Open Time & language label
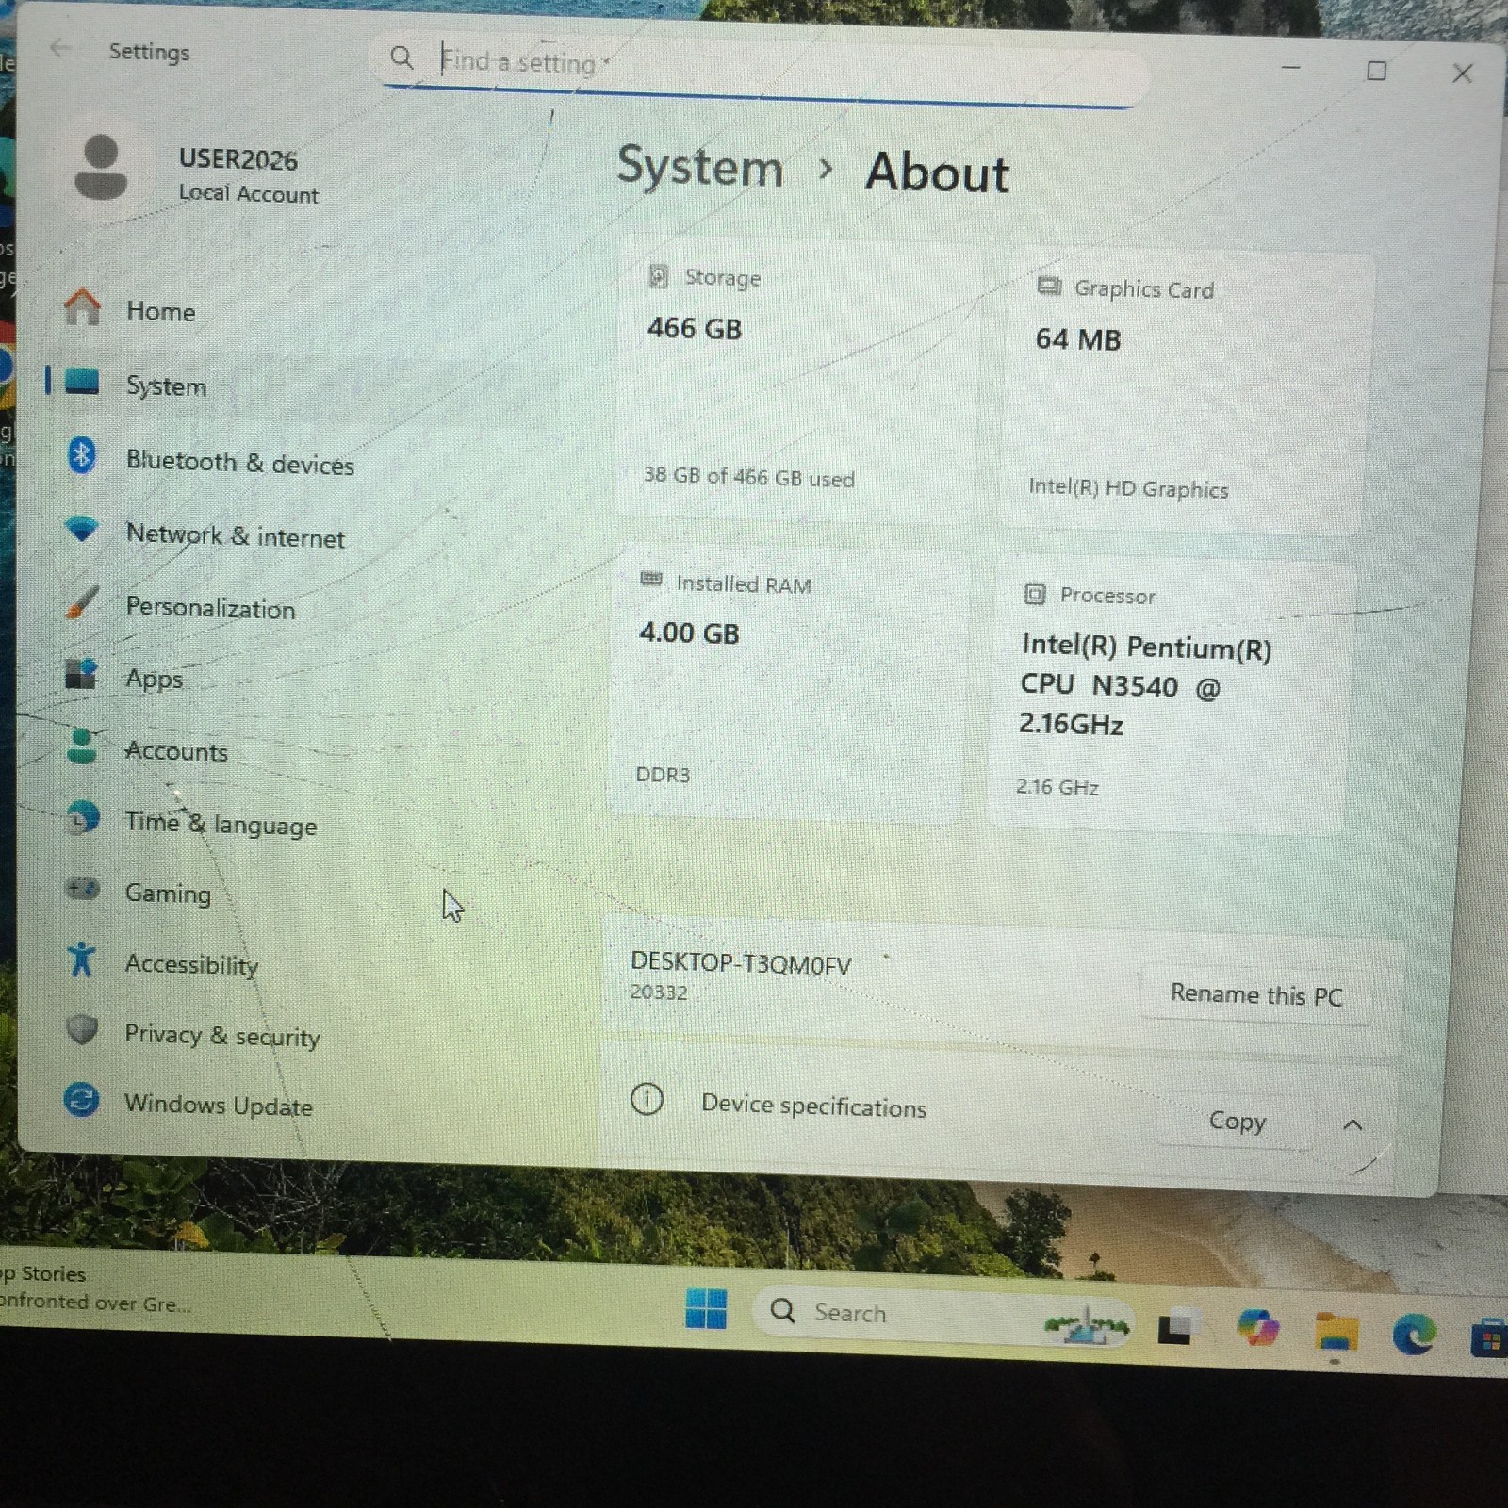The image size is (1508, 1508). [x=221, y=824]
